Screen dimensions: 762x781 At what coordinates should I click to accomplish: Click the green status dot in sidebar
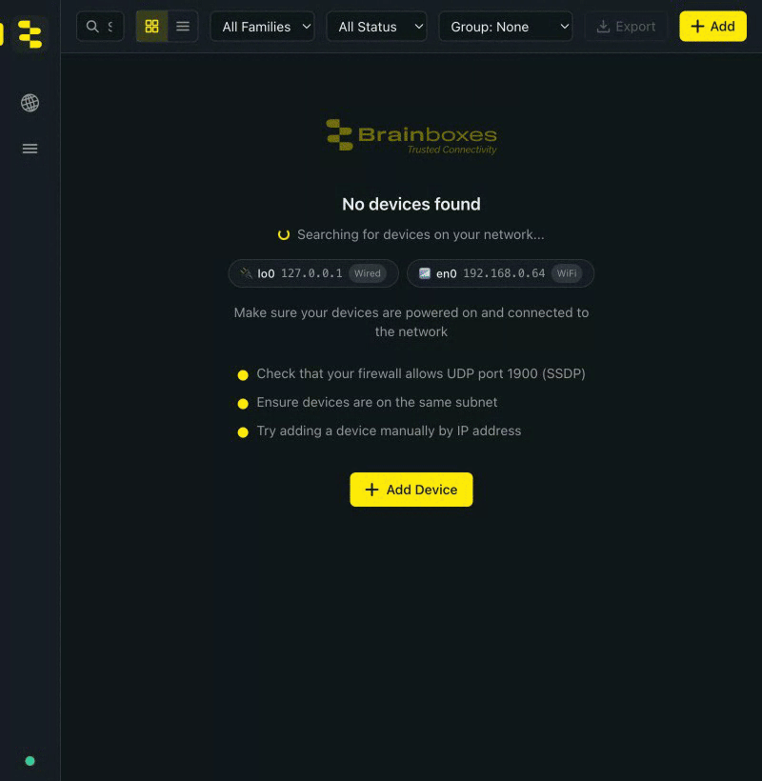[30, 761]
